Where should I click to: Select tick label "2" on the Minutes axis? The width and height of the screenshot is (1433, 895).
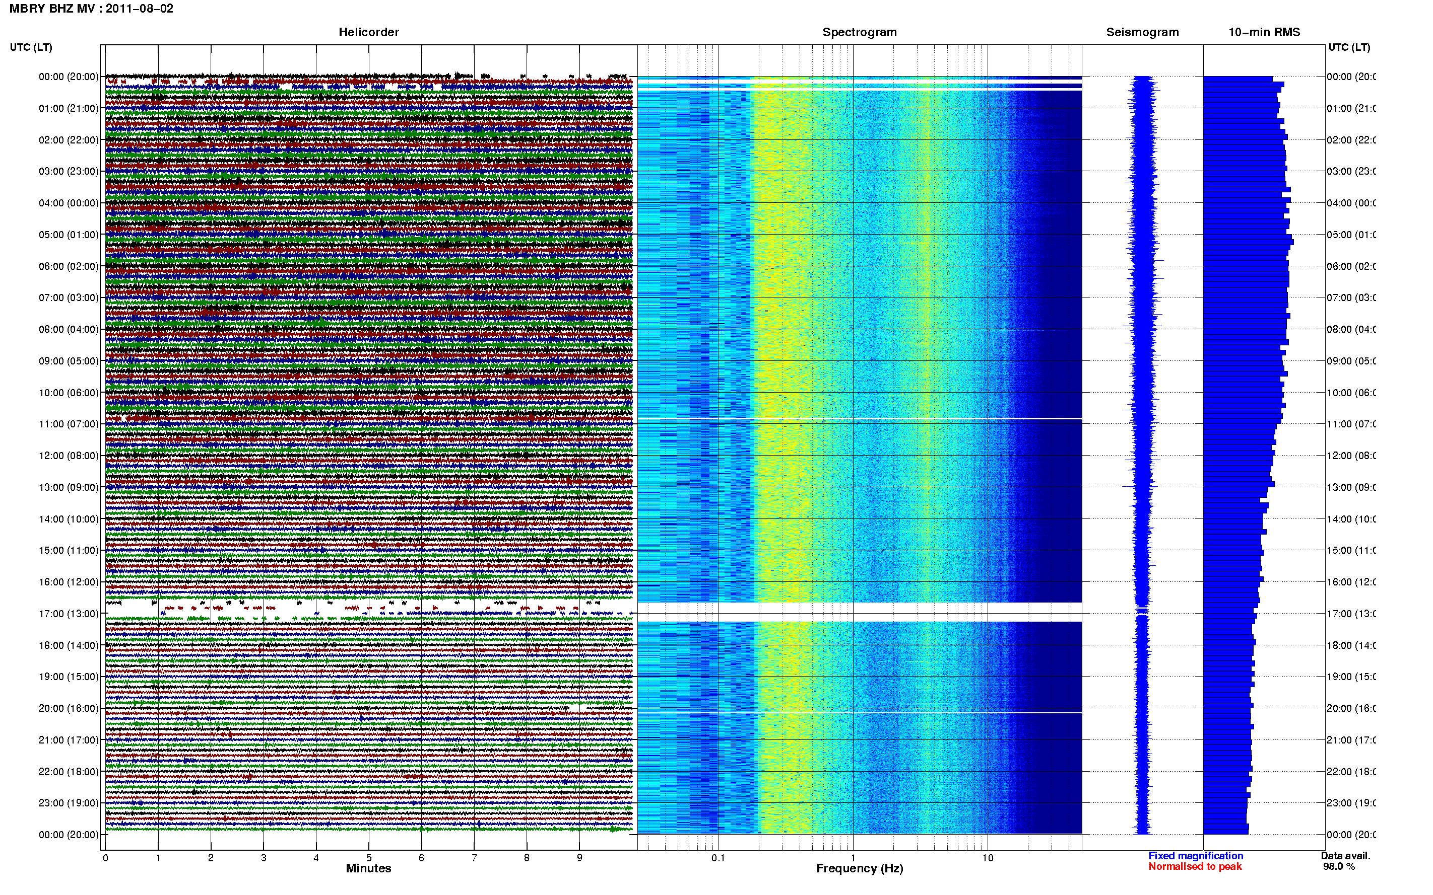coord(211,858)
